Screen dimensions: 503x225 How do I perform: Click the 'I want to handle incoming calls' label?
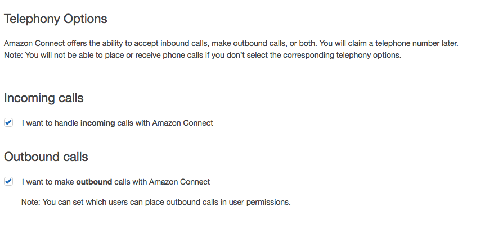(117, 123)
